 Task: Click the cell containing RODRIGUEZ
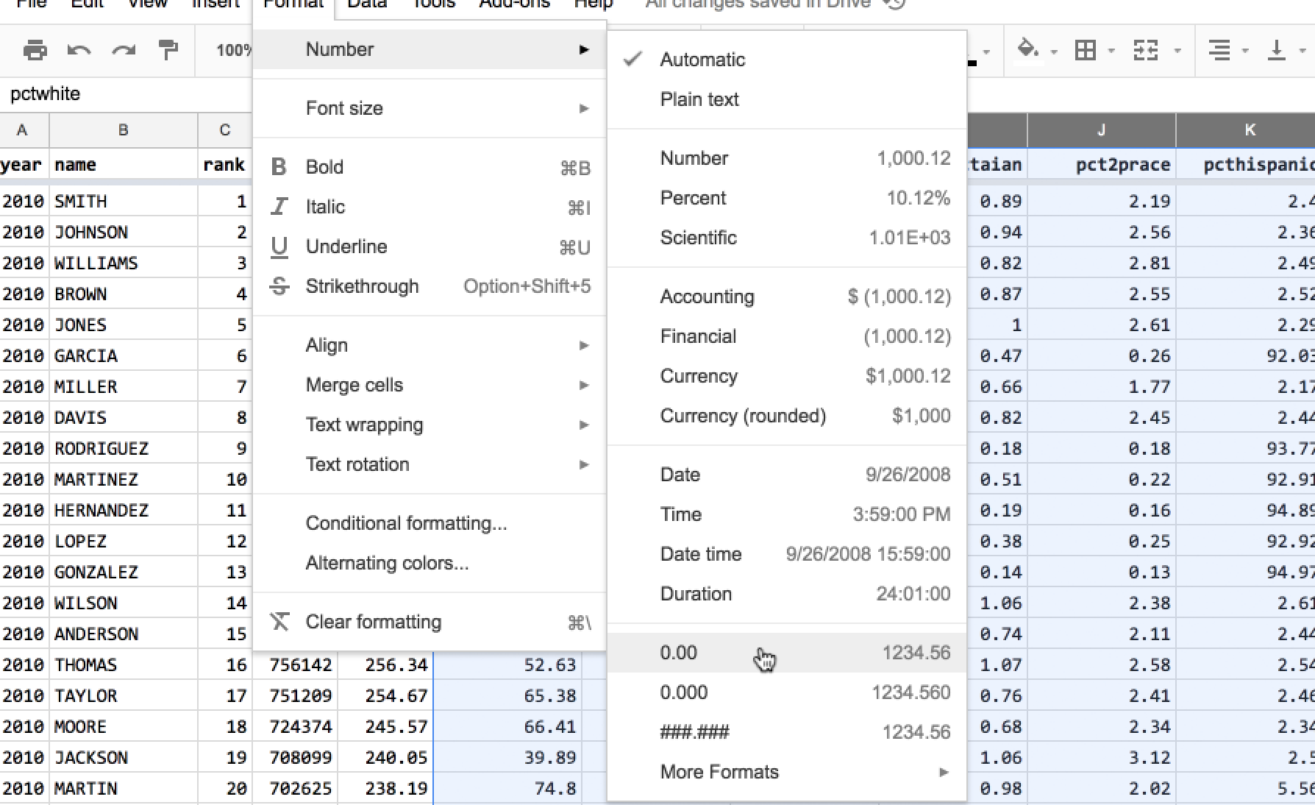tap(124, 449)
